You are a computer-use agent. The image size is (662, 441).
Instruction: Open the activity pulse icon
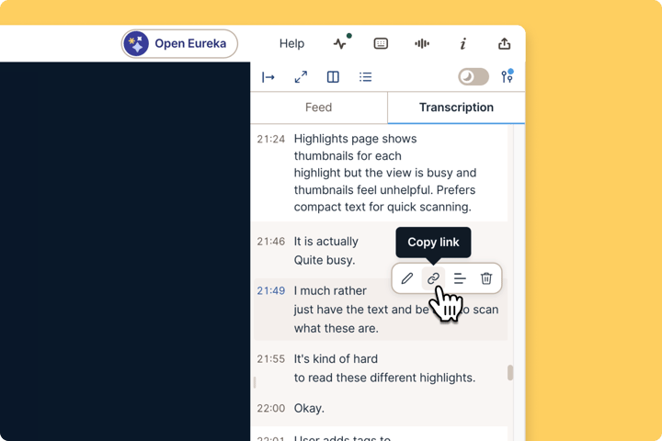341,42
